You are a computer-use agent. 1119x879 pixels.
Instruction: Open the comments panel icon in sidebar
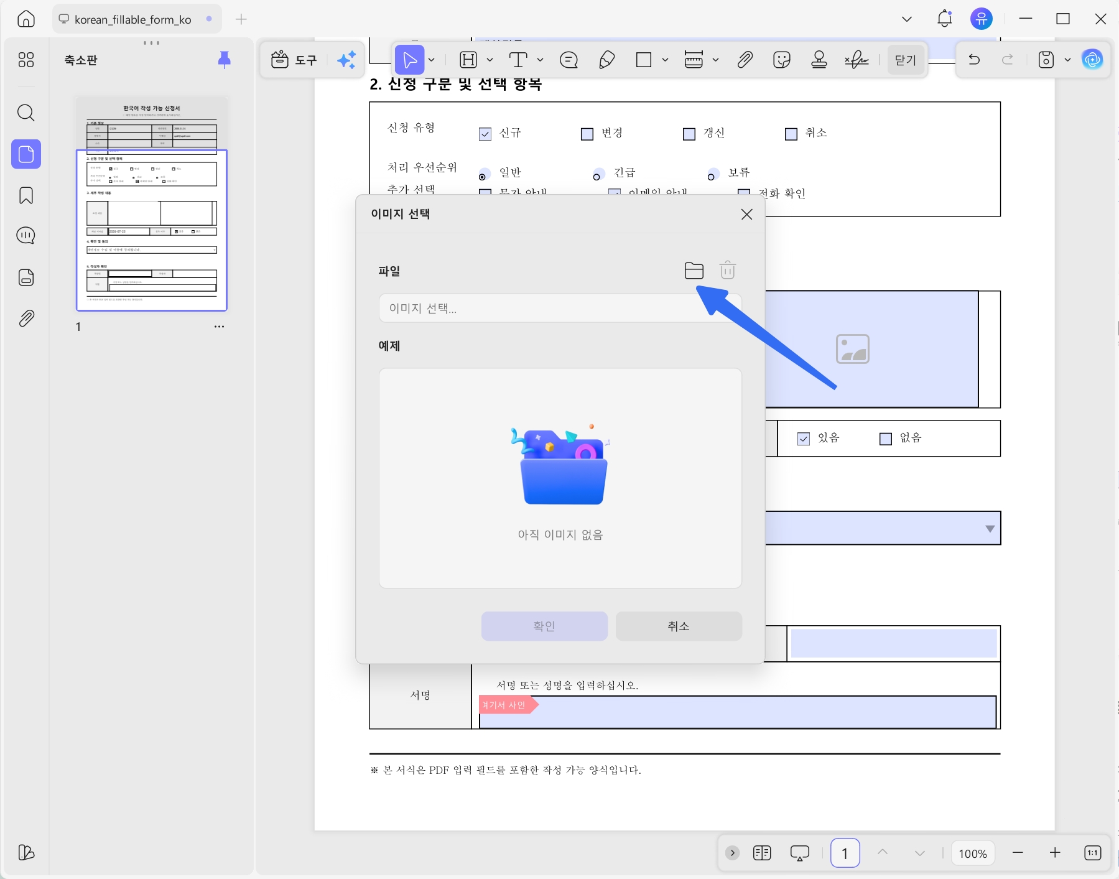point(26,236)
